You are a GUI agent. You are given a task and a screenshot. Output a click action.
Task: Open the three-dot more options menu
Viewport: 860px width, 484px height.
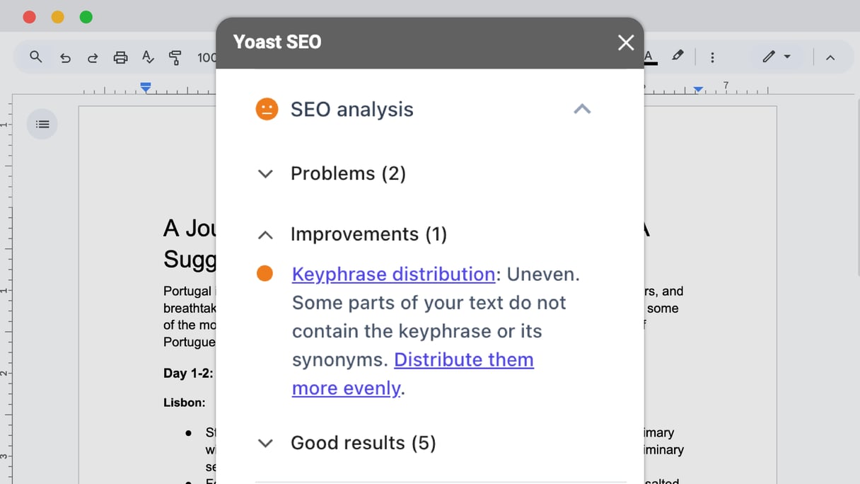tap(712, 57)
